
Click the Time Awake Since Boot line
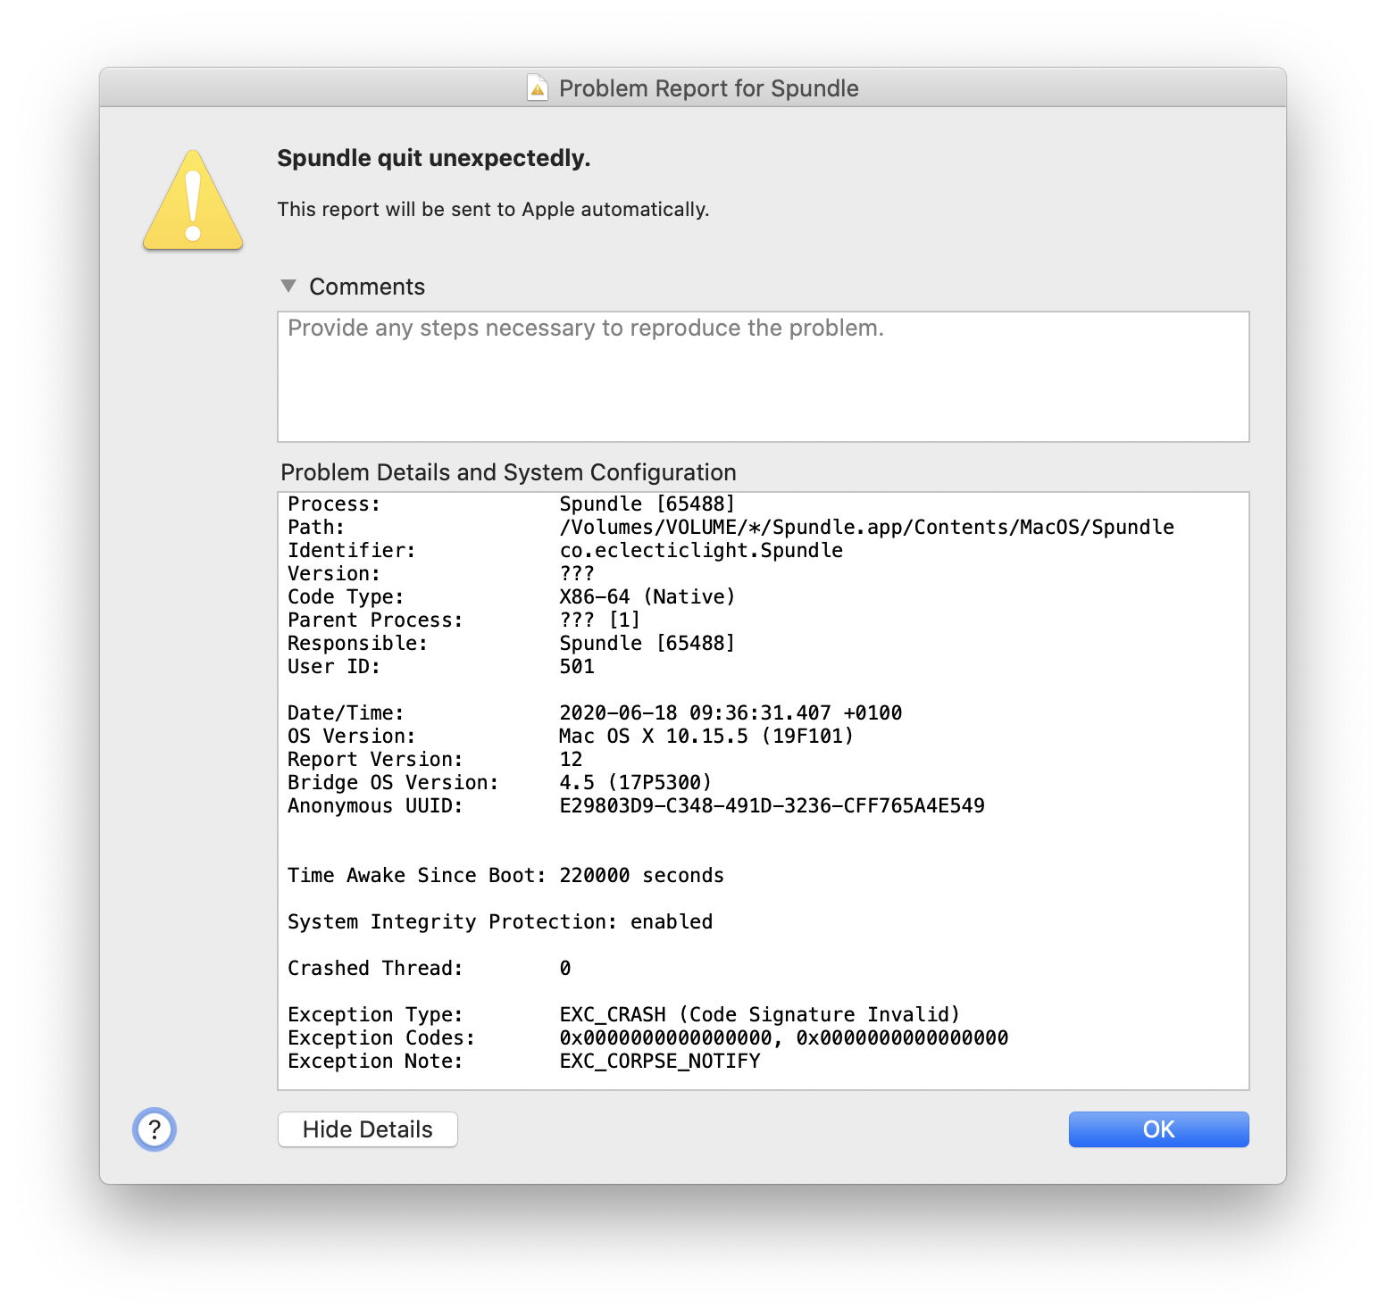coord(505,876)
